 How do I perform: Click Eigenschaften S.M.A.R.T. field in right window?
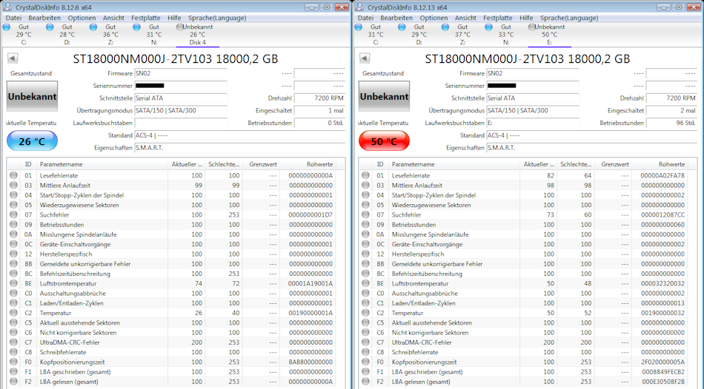592,147
